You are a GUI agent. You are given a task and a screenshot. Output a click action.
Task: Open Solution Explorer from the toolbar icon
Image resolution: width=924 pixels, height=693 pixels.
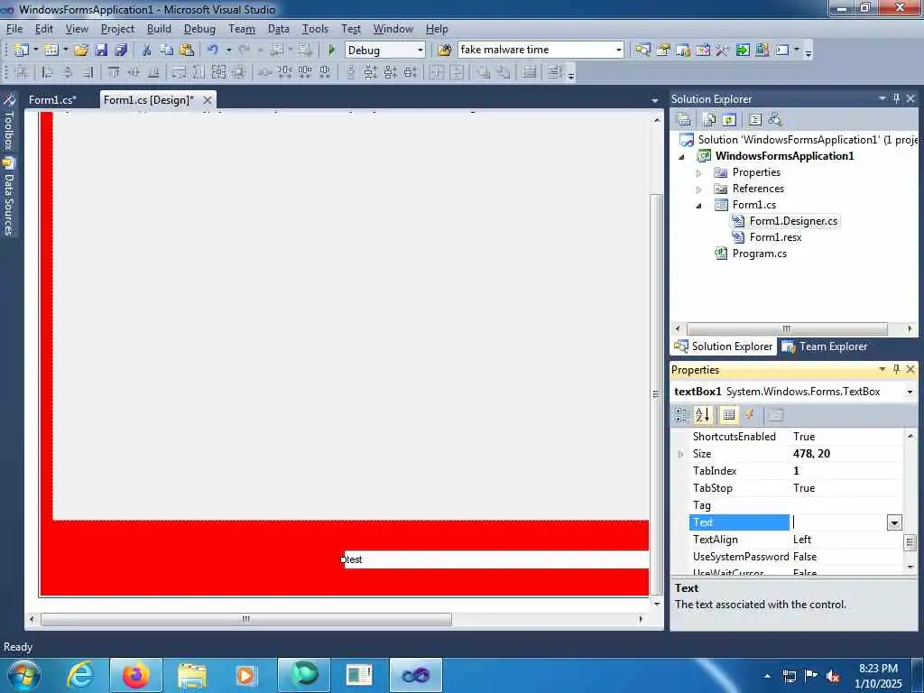point(642,51)
